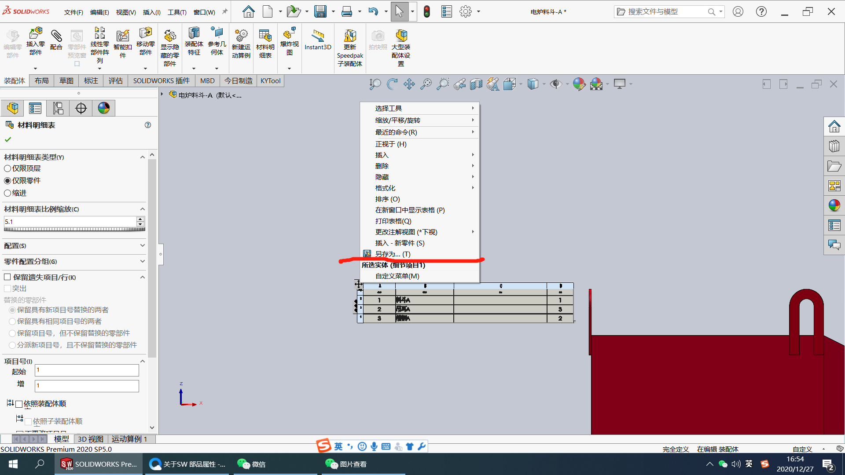Choose 另存为... (T) from context menu
The width and height of the screenshot is (845, 475).
tap(393, 254)
